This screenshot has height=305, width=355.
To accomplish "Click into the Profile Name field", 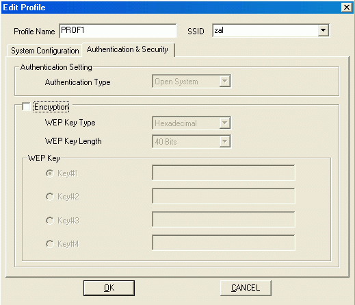I will pyautogui.click(x=118, y=30).
